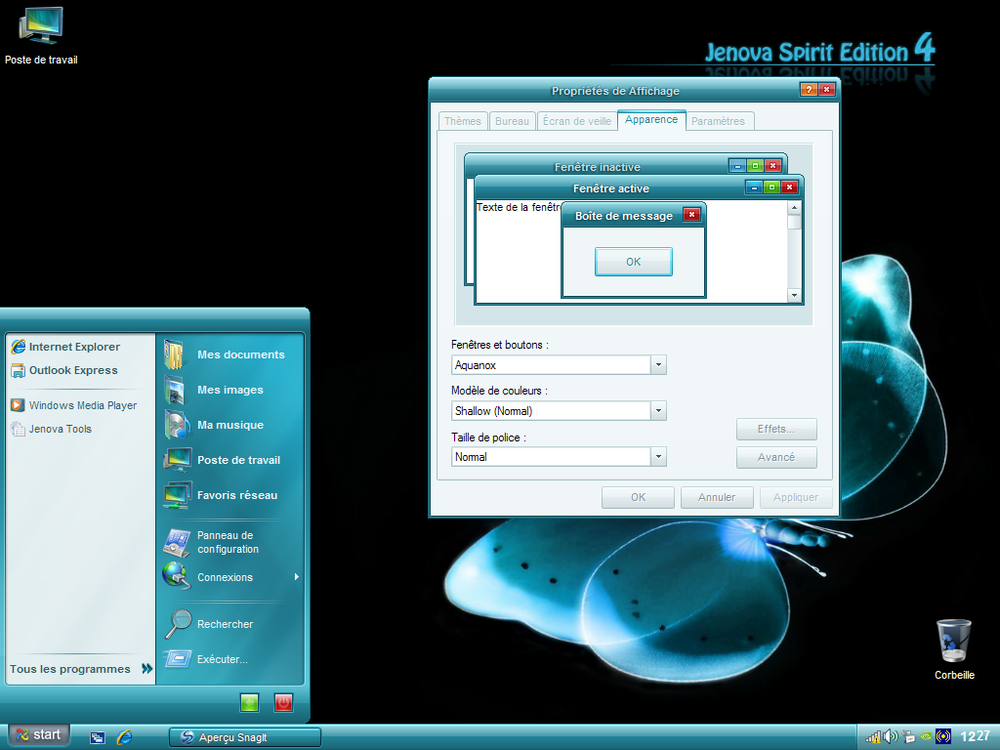Open the Mes documents folder icon
This screenshot has height=750, width=1000.
pyautogui.click(x=174, y=354)
